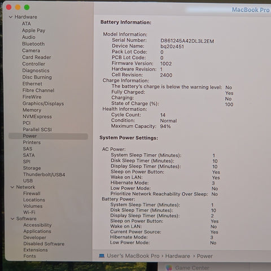Click State of Charge value 100
Screen dimensions: 271x271
(229, 104)
